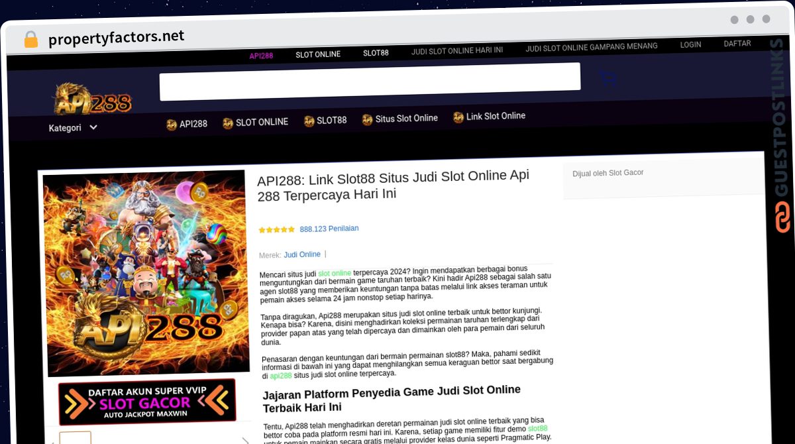
Task: Click the LOGIN link
Action: (690, 44)
